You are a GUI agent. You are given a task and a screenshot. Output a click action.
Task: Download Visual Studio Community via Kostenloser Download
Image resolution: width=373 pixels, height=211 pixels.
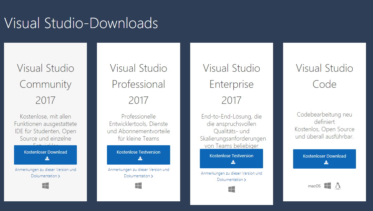click(45, 155)
